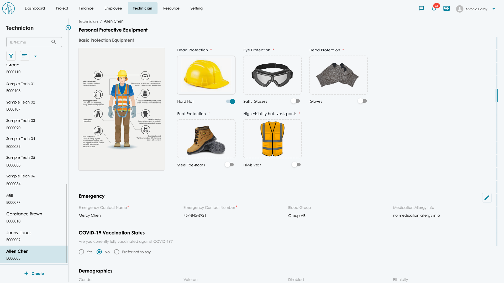504x283 pixels.
Task: Edit Emergency section with pencil icon
Action: pyautogui.click(x=487, y=198)
